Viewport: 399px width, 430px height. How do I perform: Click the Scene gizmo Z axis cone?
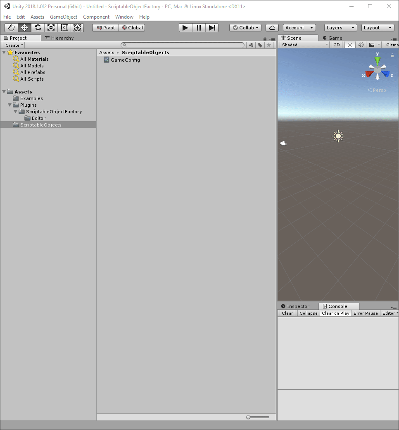[385, 74]
